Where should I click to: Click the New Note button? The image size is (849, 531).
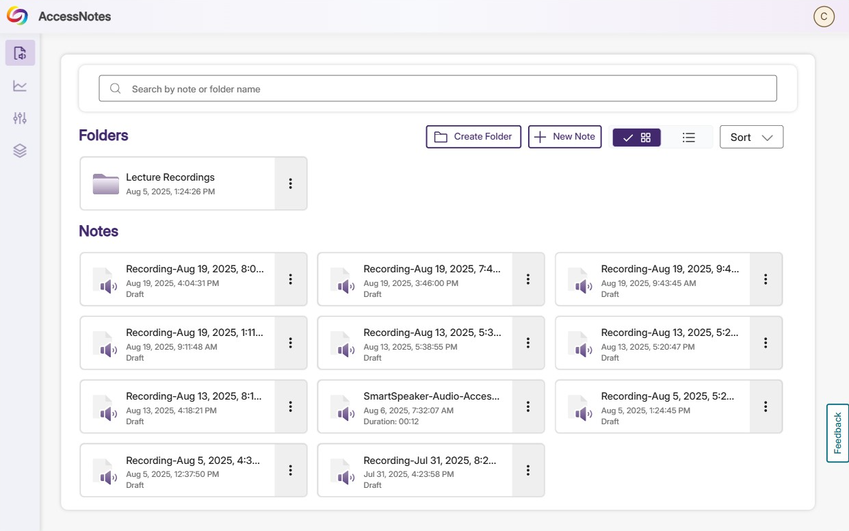tap(565, 137)
